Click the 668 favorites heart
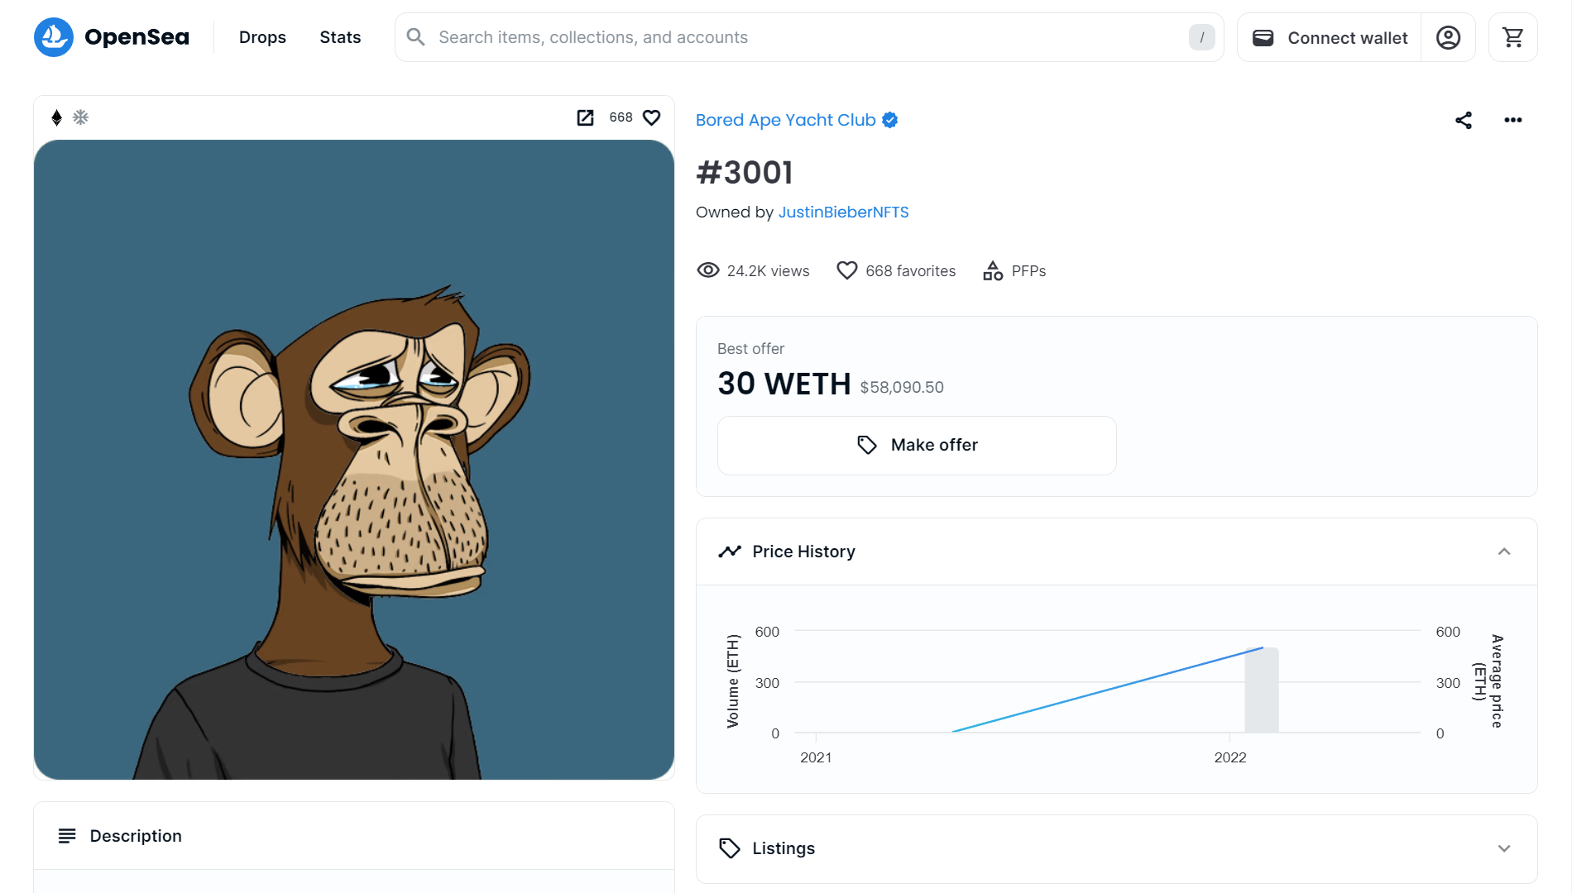This screenshot has width=1572, height=893. point(846,270)
